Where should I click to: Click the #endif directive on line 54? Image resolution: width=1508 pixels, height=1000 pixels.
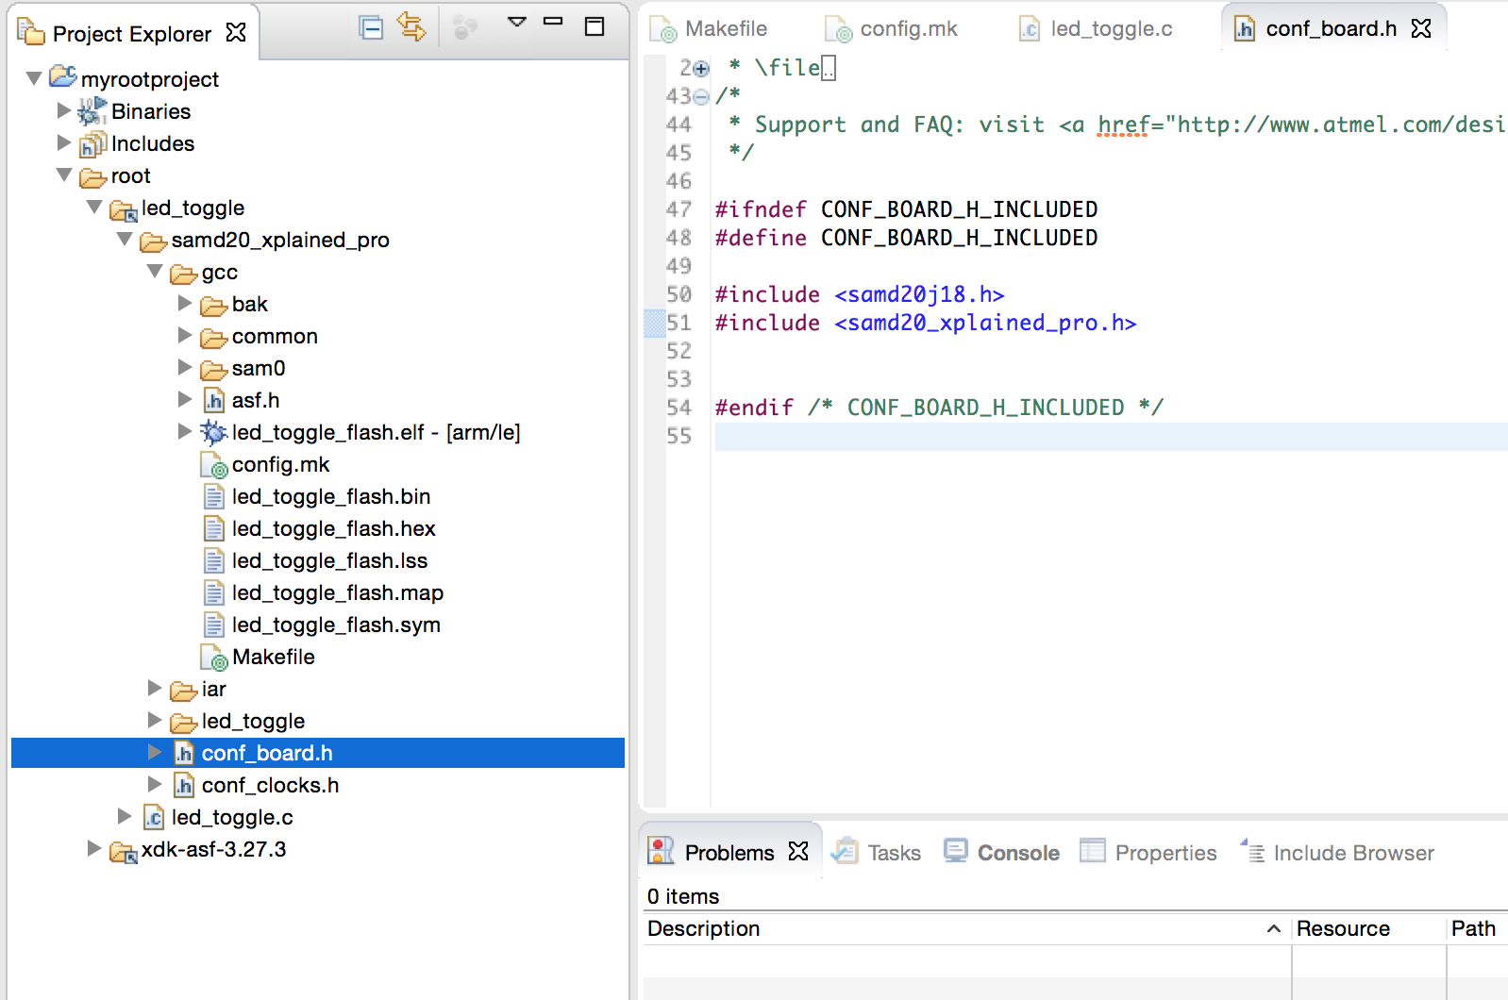coord(754,408)
